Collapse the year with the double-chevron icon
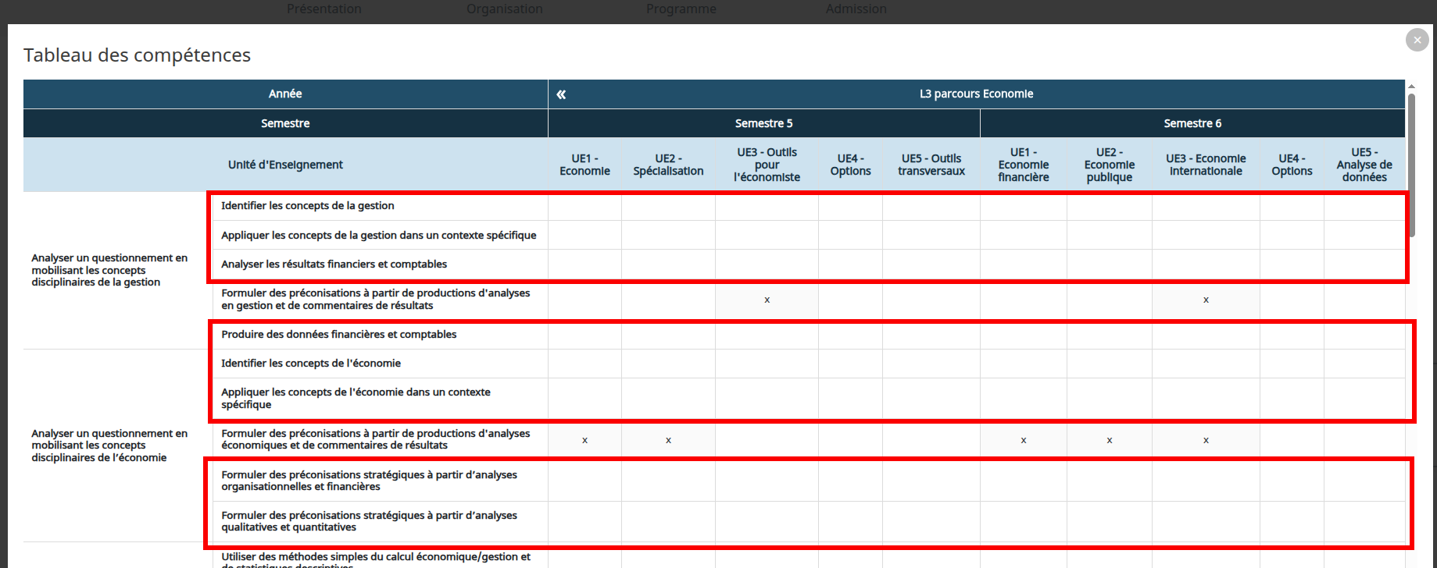This screenshot has height=568, width=1437. (x=561, y=94)
